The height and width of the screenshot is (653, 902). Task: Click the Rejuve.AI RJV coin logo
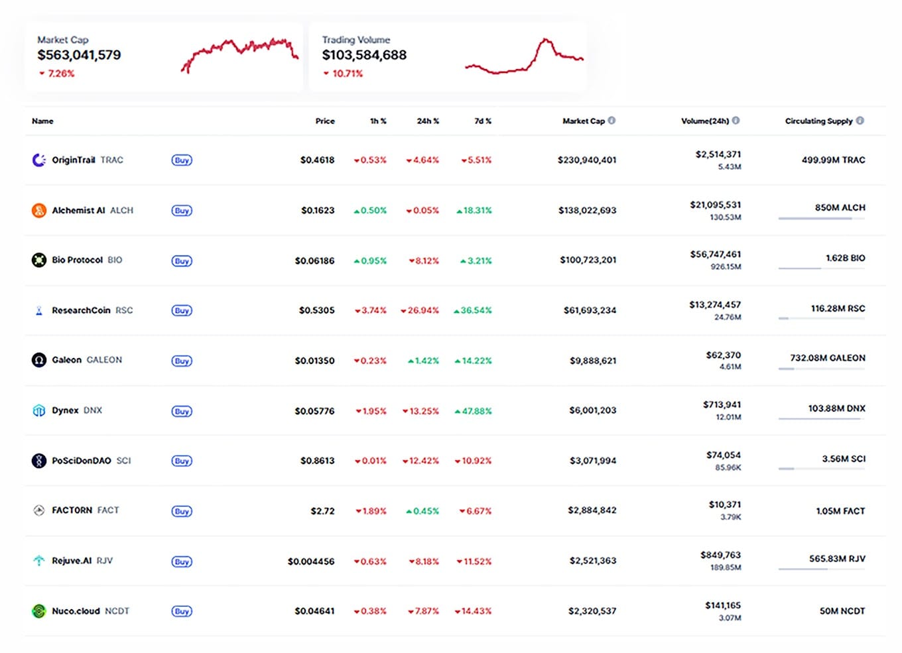tap(38, 561)
